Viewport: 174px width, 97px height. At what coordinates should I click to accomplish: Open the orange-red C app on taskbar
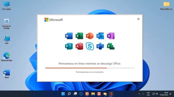point(99,94)
